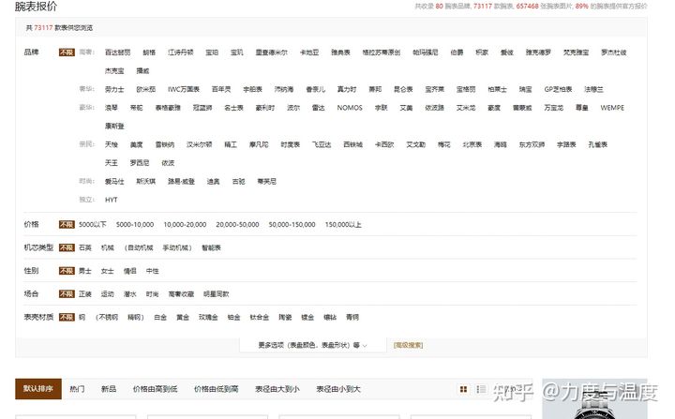
Task: Filter occasion by 潜水
Action: [x=129, y=294]
